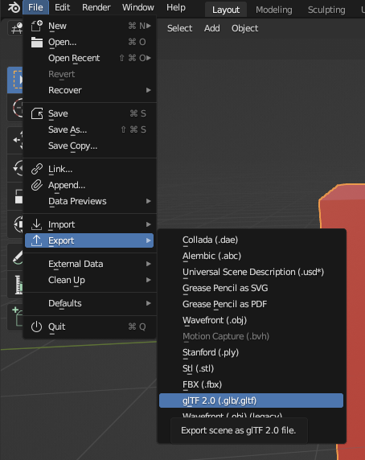Expand the Open Recent submenu arrow
This screenshot has width=365, height=460.
[149, 58]
